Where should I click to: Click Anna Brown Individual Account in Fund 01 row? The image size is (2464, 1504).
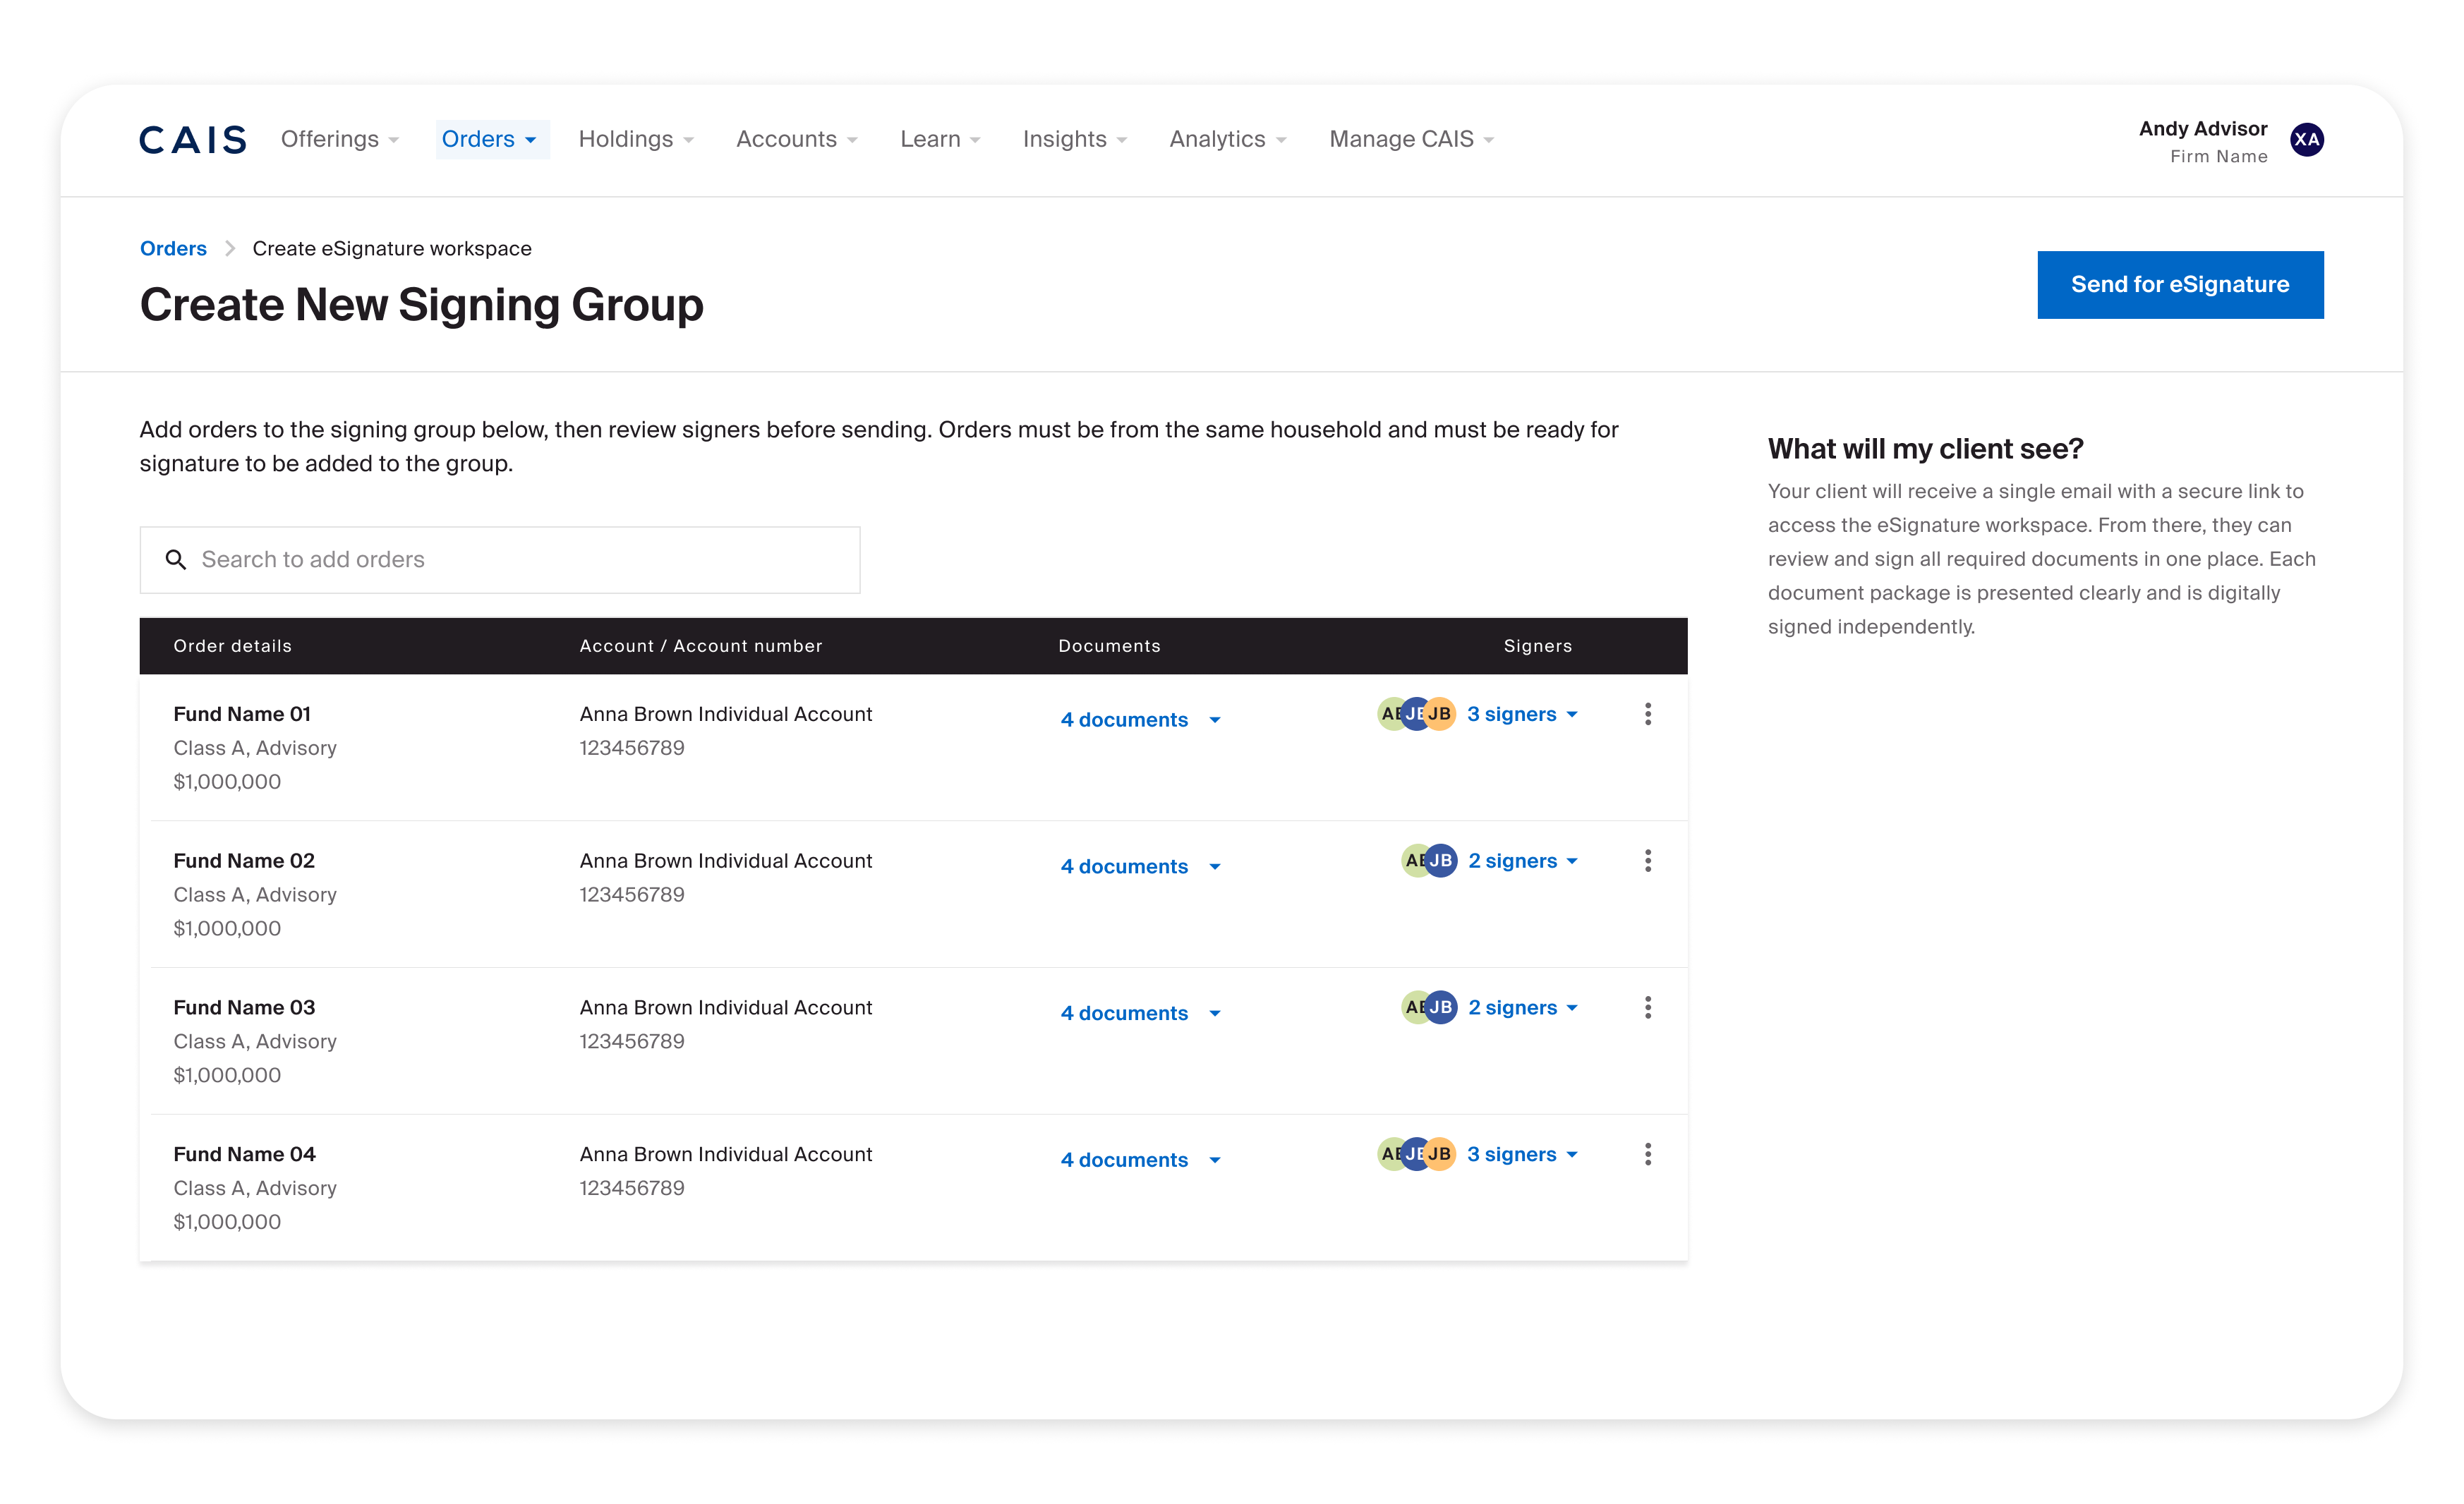click(725, 714)
